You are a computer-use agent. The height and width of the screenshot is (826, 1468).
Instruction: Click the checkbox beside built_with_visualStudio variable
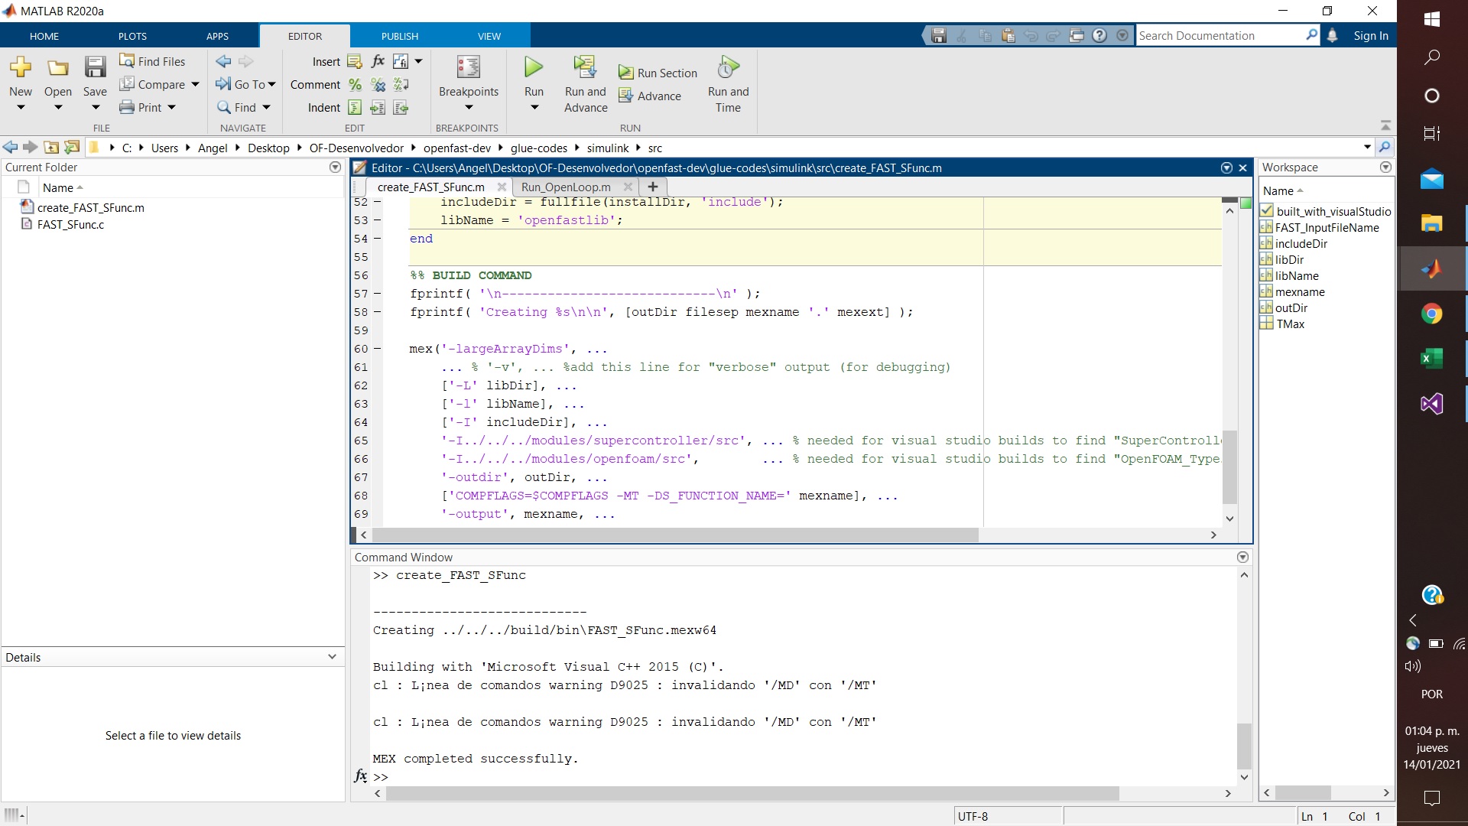pos(1267,210)
